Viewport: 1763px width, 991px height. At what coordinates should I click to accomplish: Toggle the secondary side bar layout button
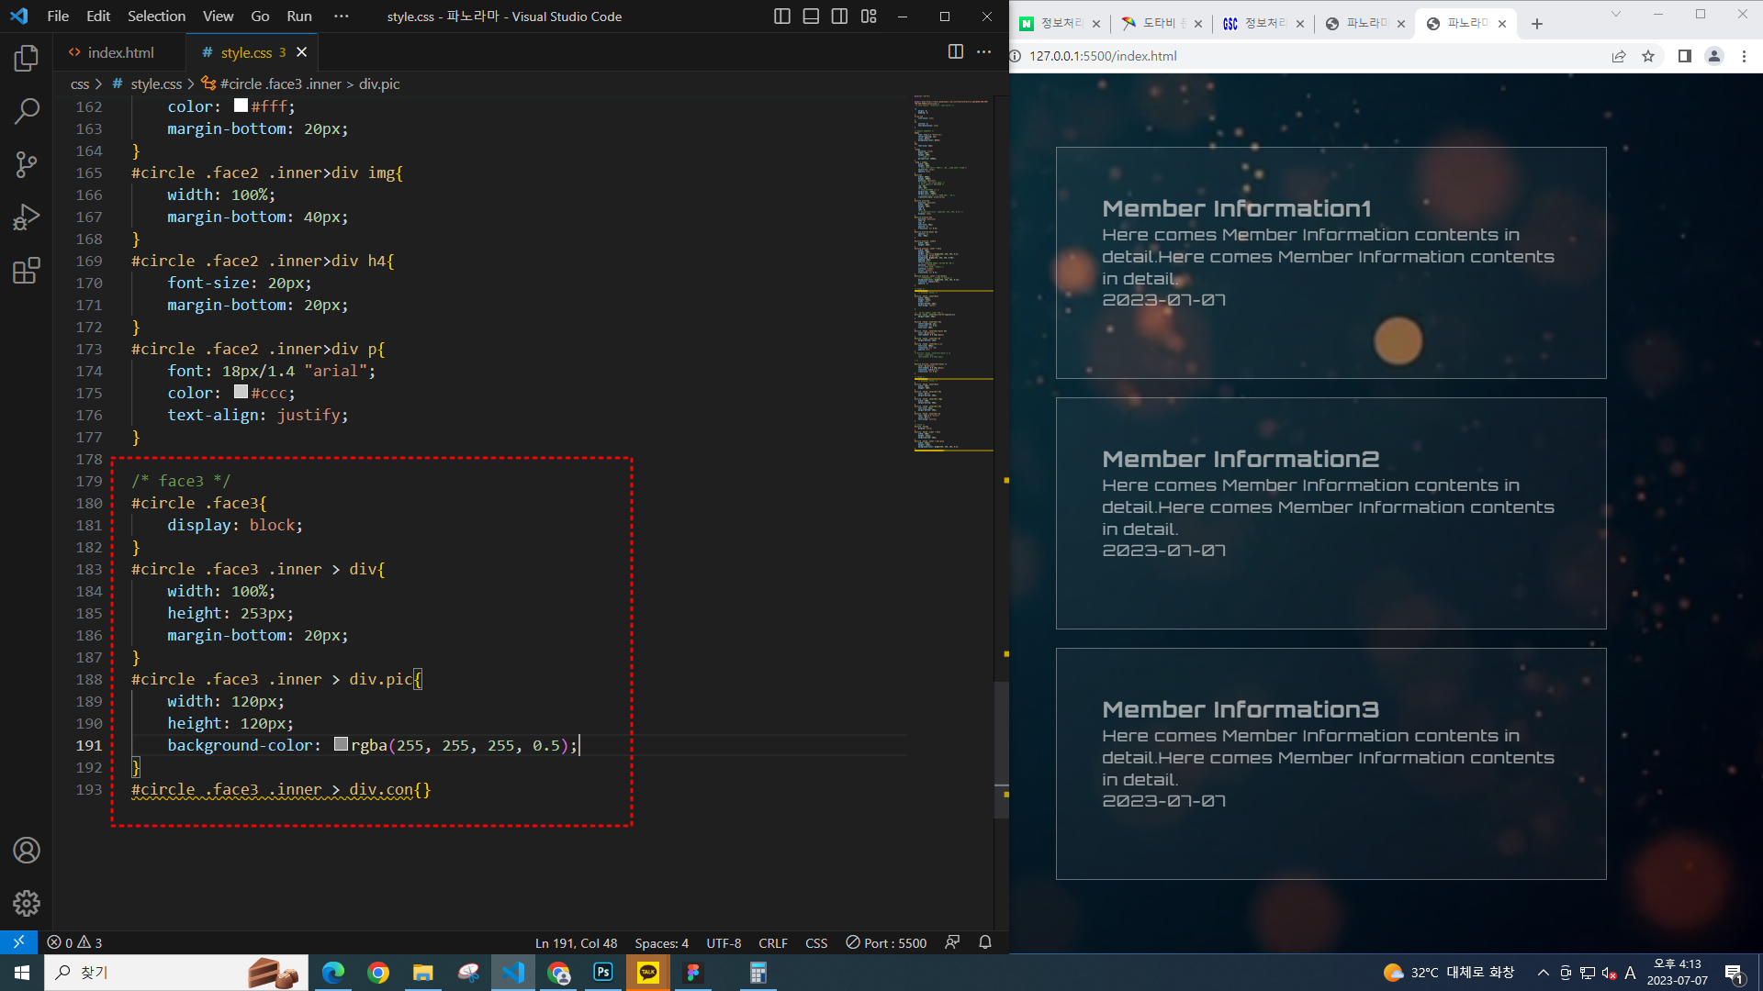839,17
